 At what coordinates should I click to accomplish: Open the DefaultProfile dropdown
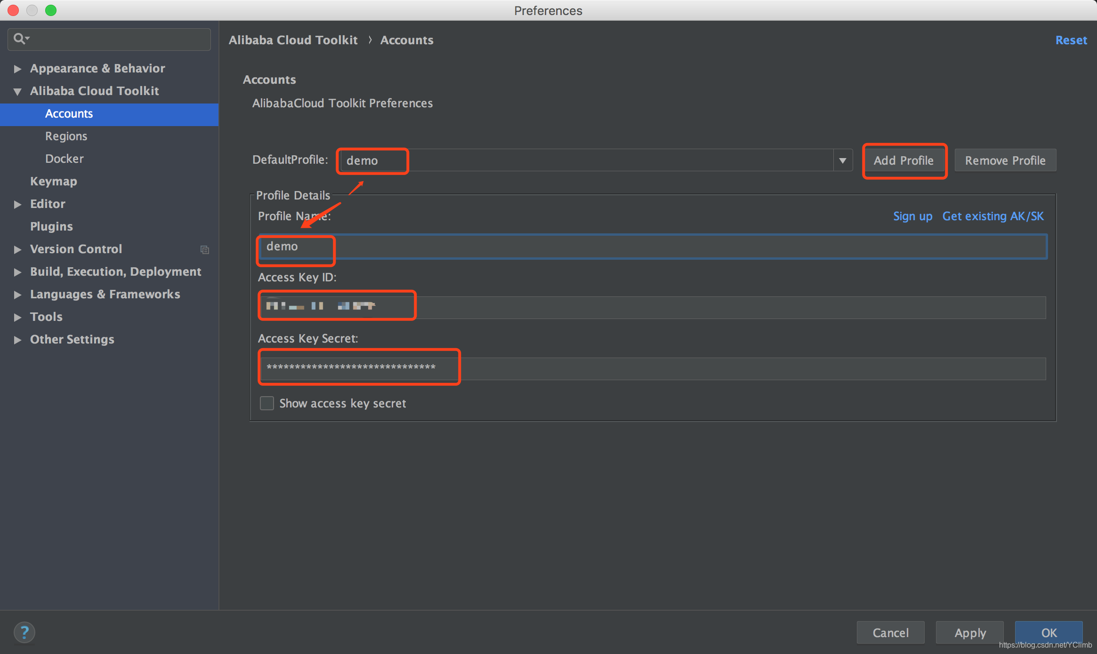[843, 160]
